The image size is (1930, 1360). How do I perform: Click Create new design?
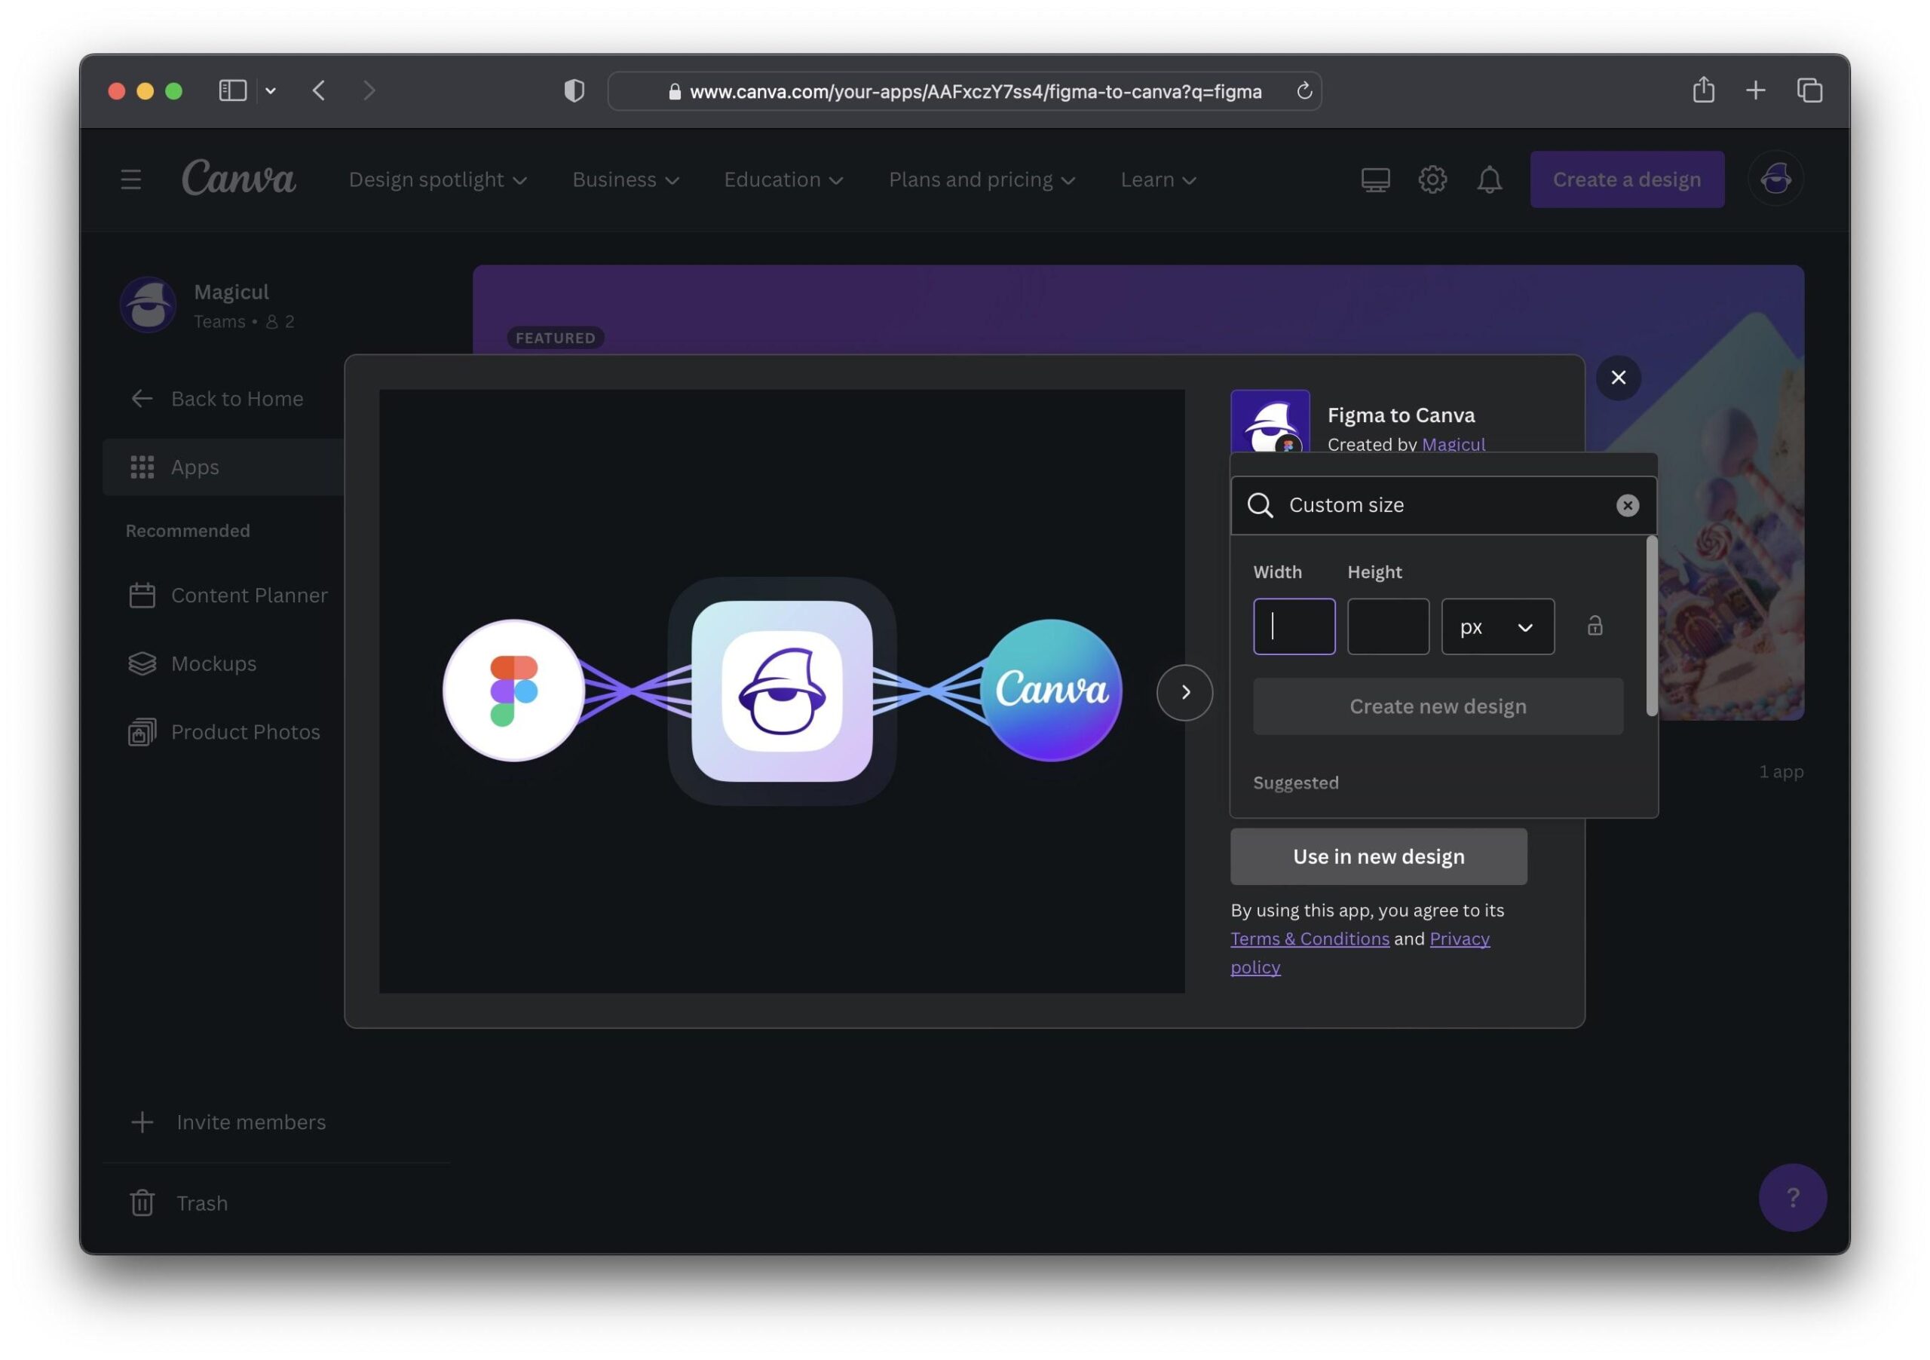(1438, 706)
